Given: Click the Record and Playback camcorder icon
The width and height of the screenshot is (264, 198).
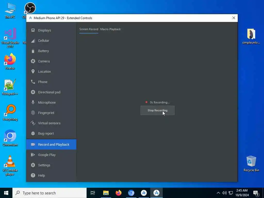Looking at the screenshot, I should (33, 144).
